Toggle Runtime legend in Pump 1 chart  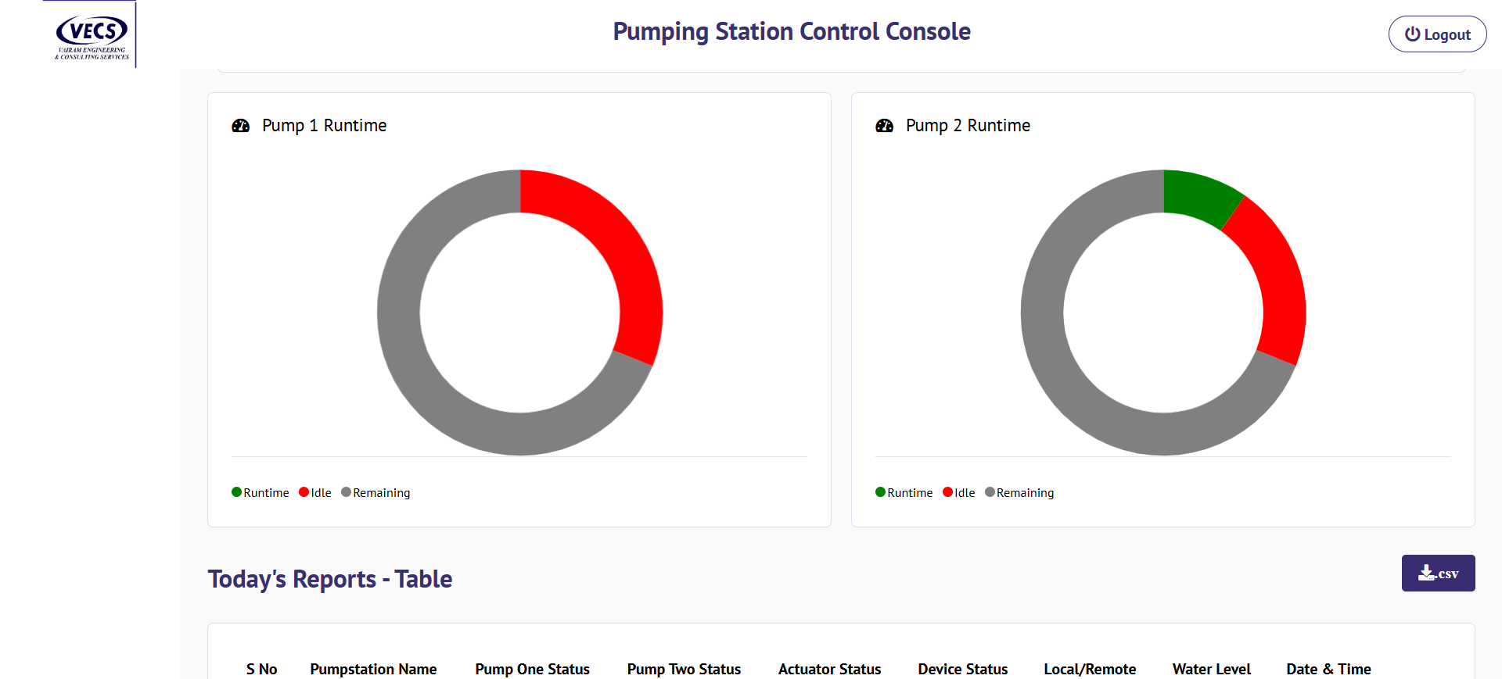(261, 492)
